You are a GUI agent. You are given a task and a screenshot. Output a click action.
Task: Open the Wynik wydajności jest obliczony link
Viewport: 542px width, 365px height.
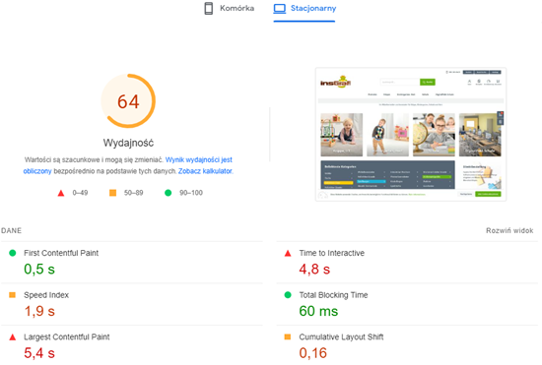click(127, 165)
